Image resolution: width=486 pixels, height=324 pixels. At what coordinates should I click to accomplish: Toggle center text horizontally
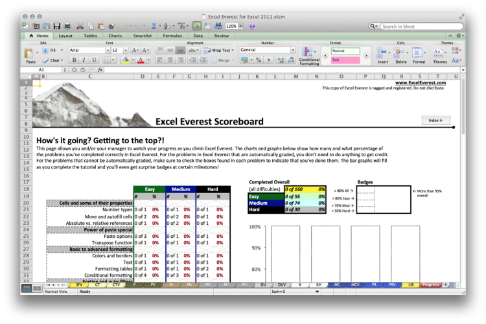point(170,60)
